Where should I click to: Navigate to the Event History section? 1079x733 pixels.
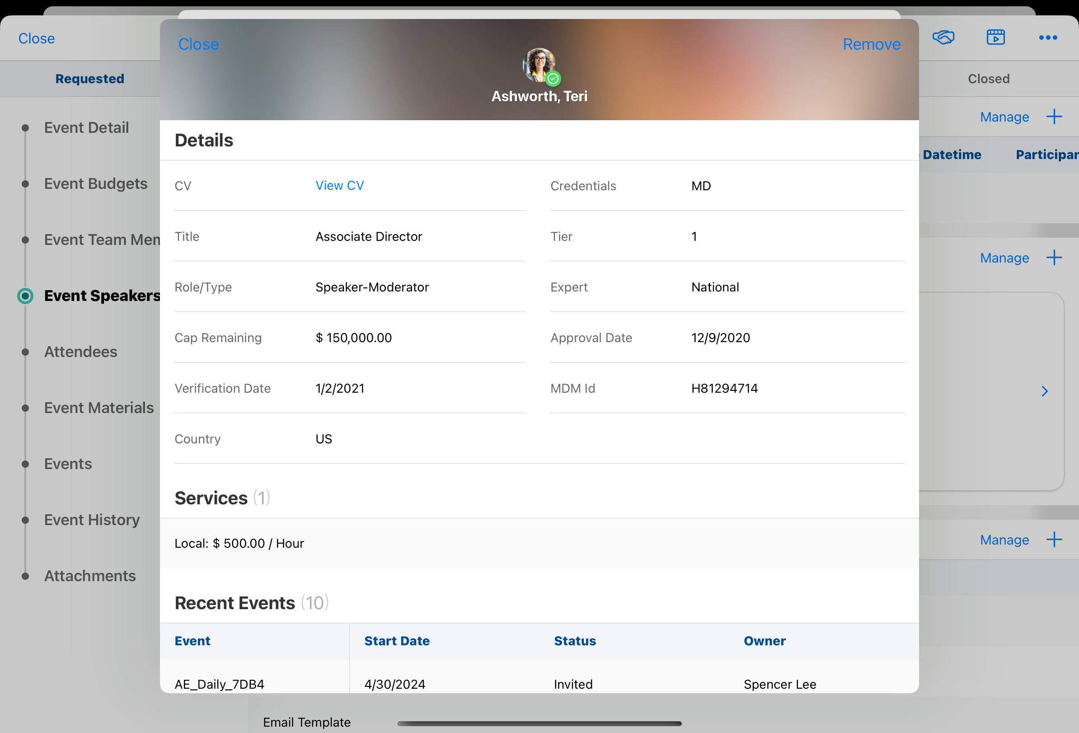92,520
